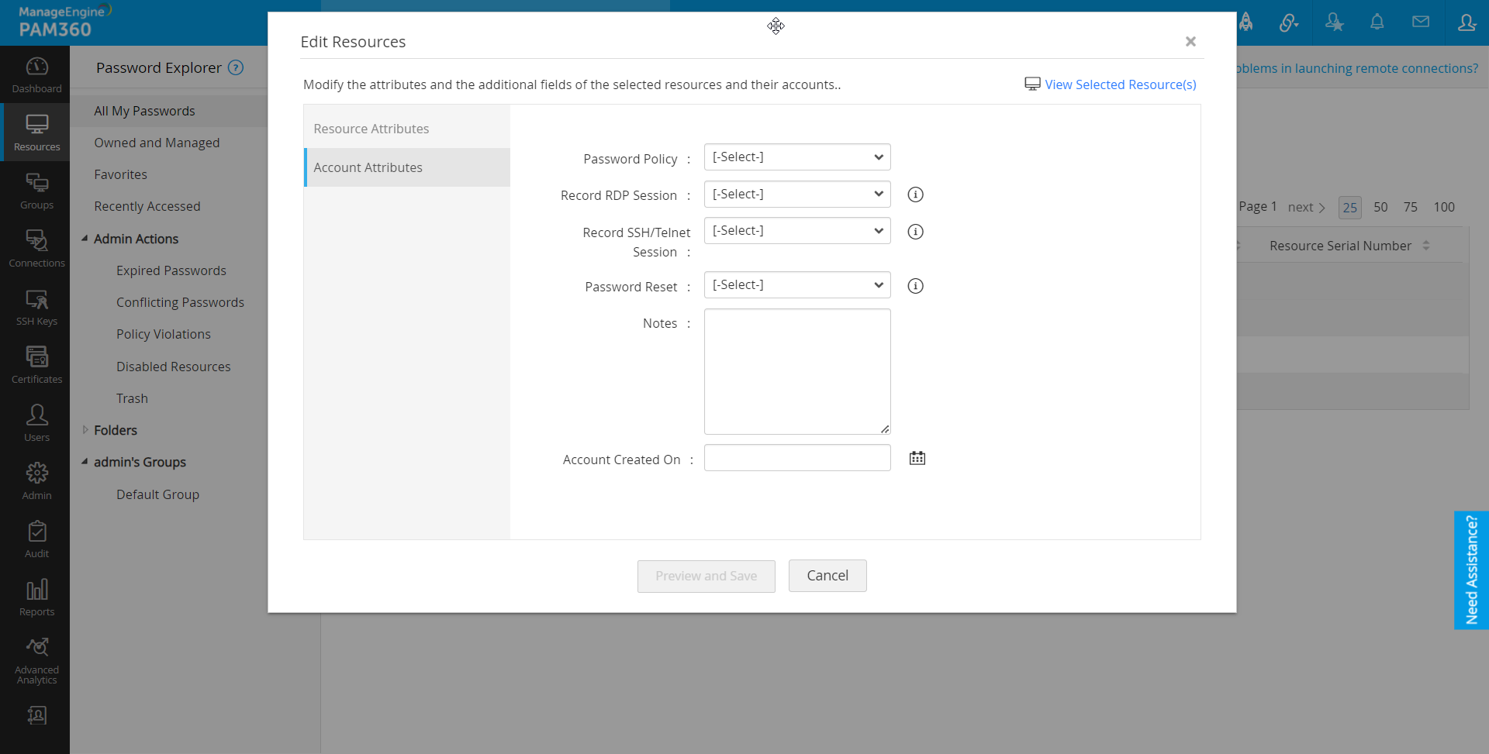Open the Record RDP Session dropdown
The height and width of the screenshot is (754, 1489).
[797, 195]
